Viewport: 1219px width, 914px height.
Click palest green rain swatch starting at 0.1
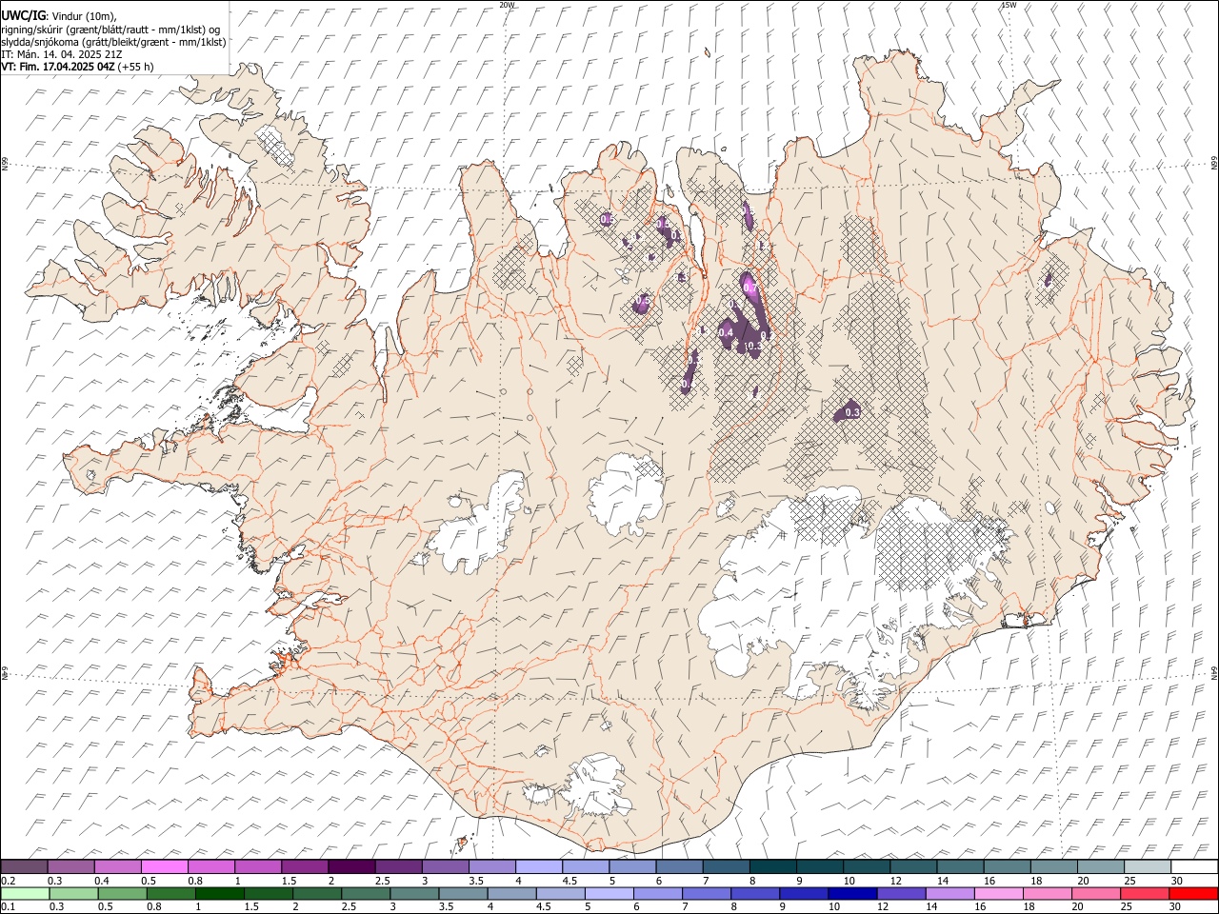pyautogui.click(x=25, y=893)
